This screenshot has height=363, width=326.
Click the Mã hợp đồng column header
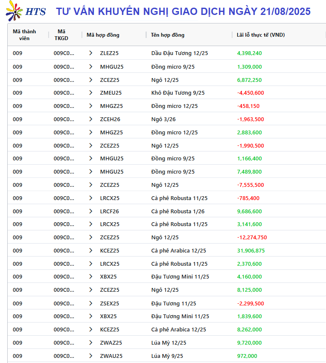[103, 35]
